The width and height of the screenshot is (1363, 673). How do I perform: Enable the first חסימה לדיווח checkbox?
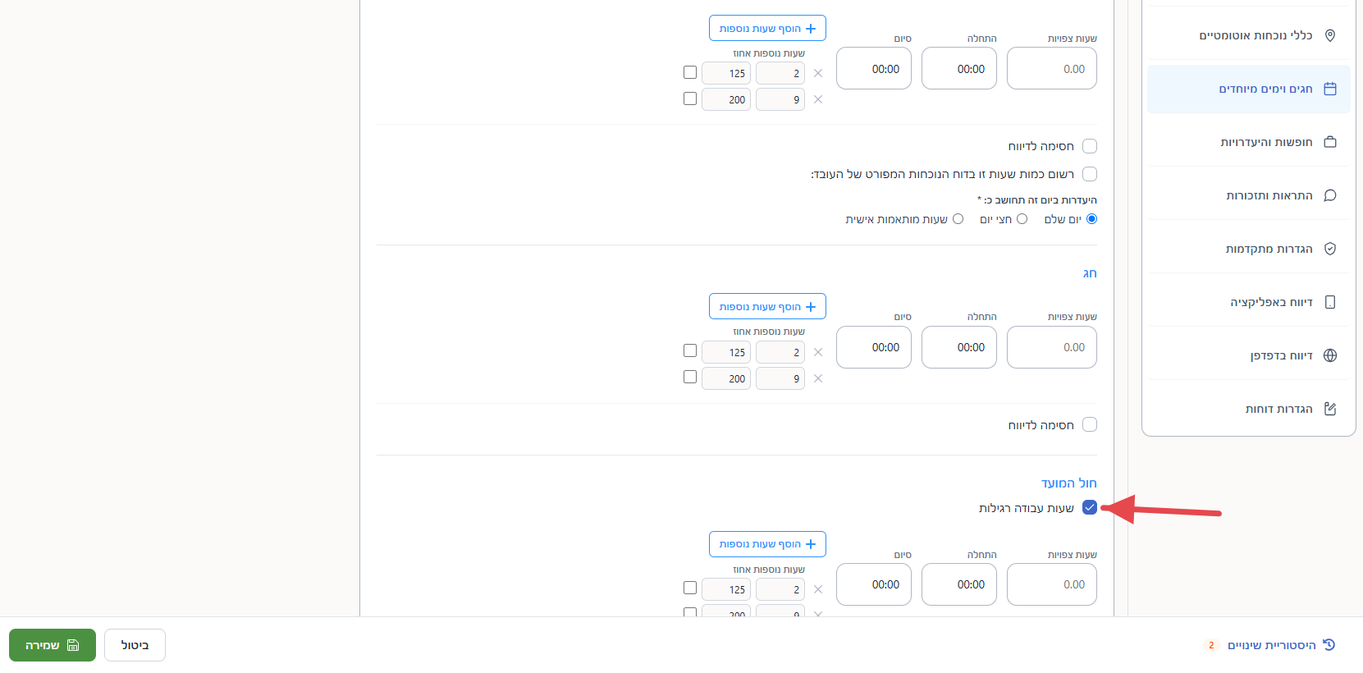point(1090,146)
